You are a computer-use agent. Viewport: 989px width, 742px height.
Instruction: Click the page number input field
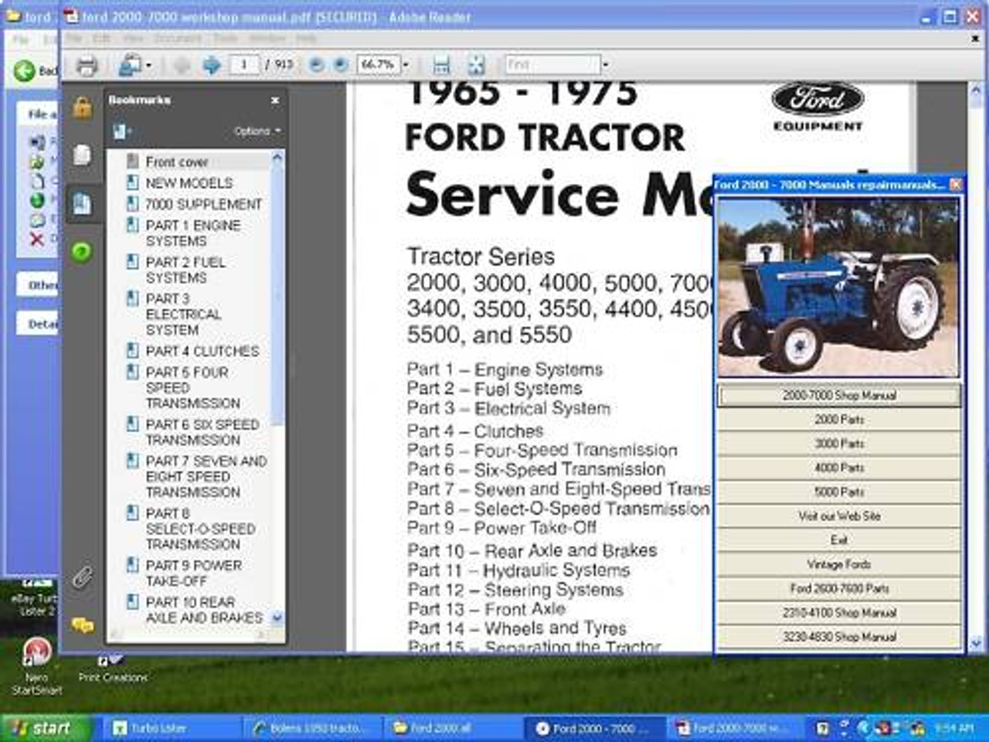coord(243,64)
